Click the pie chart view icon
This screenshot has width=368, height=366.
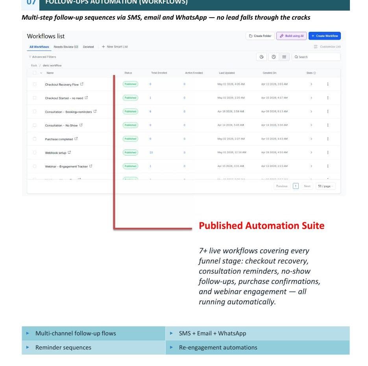click(x=261, y=57)
